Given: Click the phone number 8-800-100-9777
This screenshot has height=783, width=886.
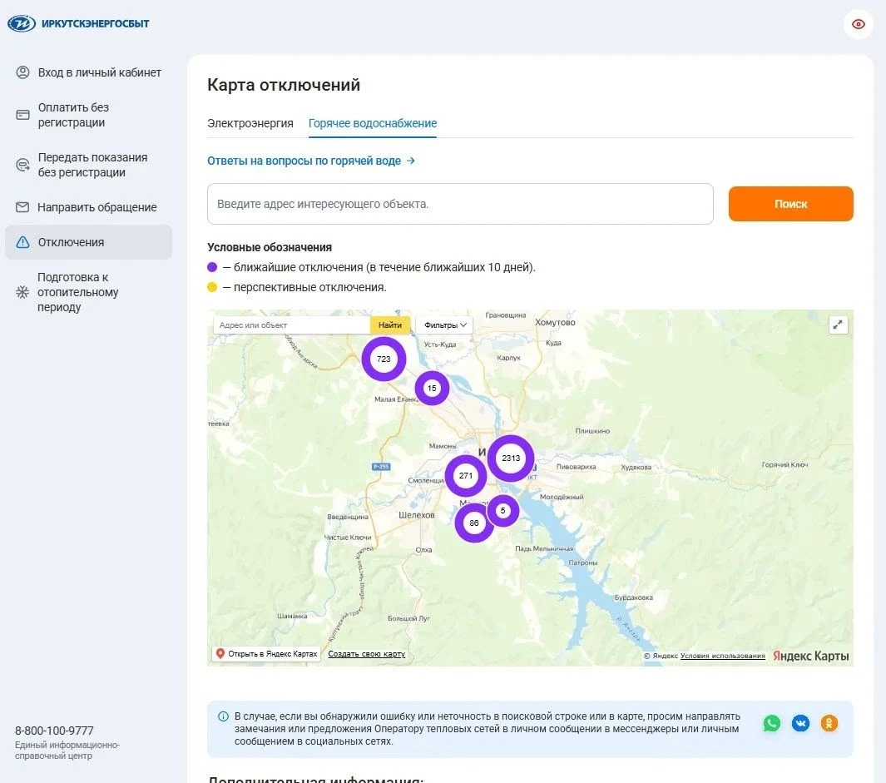Looking at the screenshot, I should point(54,731).
